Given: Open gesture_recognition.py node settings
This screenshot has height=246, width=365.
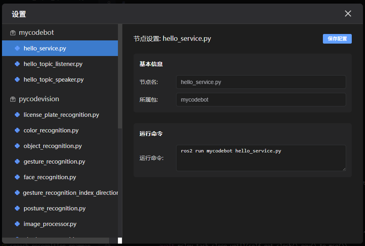Looking at the screenshot, I should click(54, 162).
